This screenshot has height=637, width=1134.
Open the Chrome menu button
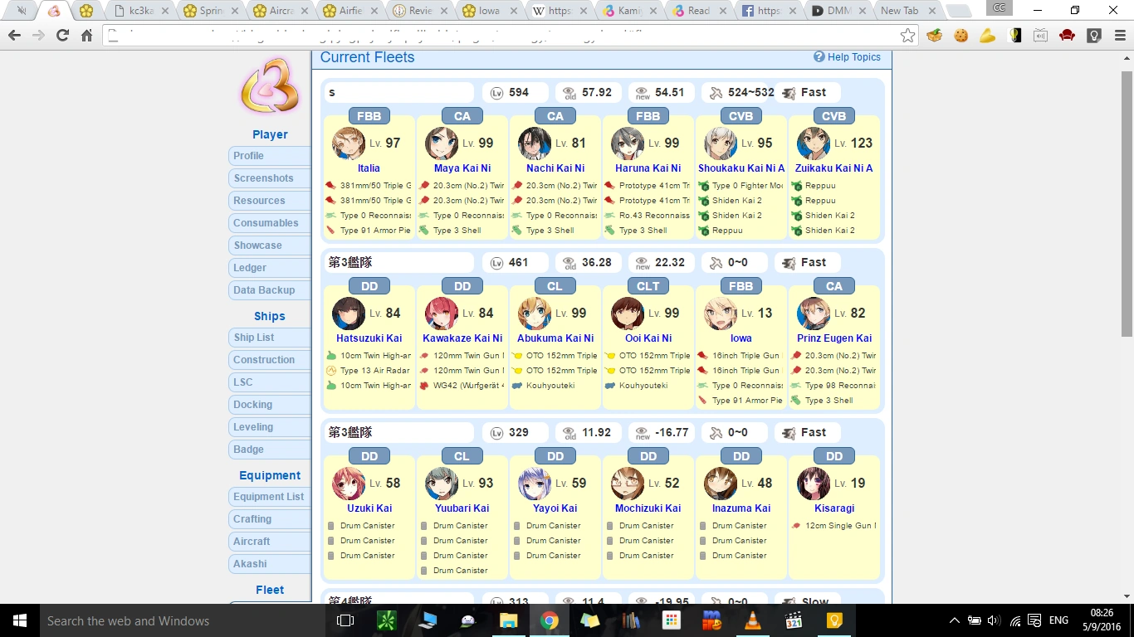[1119, 35]
